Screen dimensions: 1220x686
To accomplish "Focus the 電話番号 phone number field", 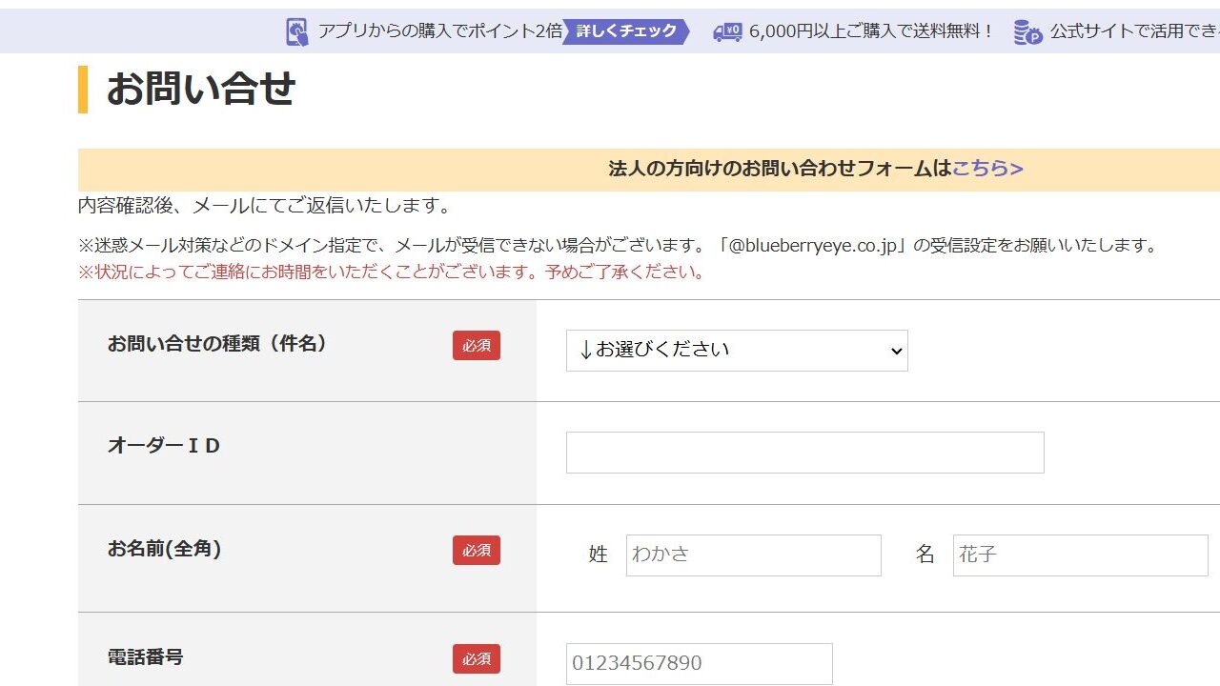I will pos(700,664).
